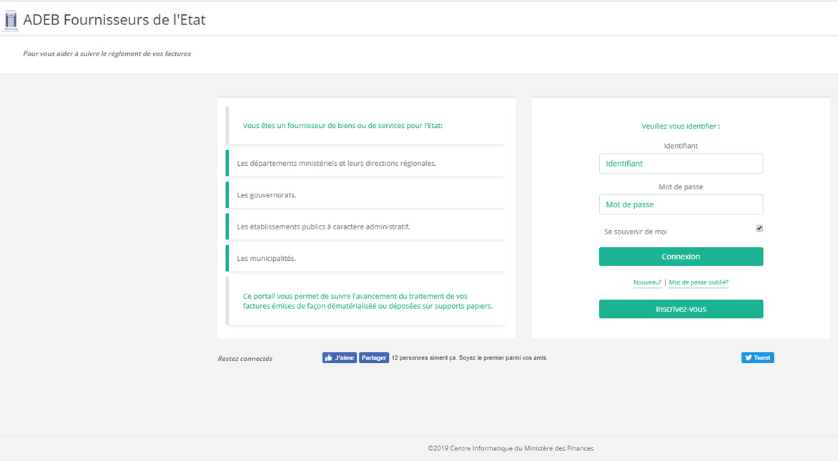Focus the Identifiant input field

(681, 164)
